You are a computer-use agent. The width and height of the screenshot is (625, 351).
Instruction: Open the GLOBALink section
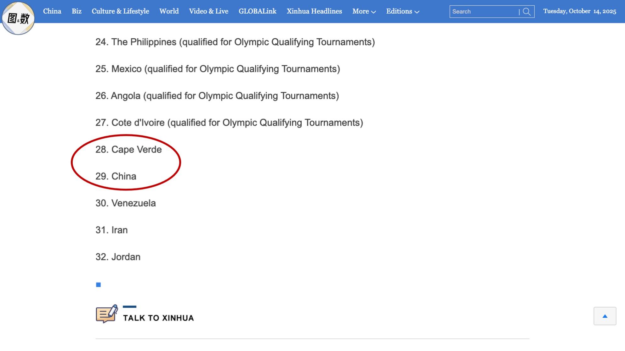[x=258, y=11]
